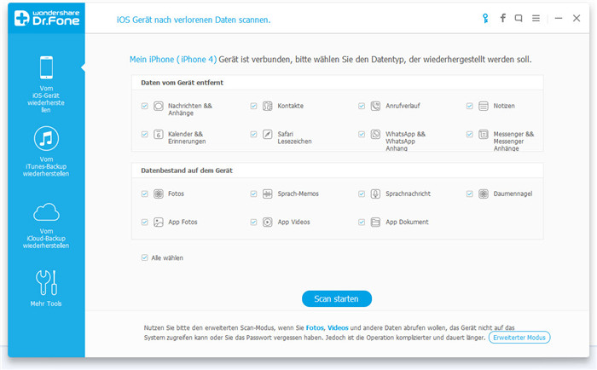Click the Notizen notes icon

point(484,106)
